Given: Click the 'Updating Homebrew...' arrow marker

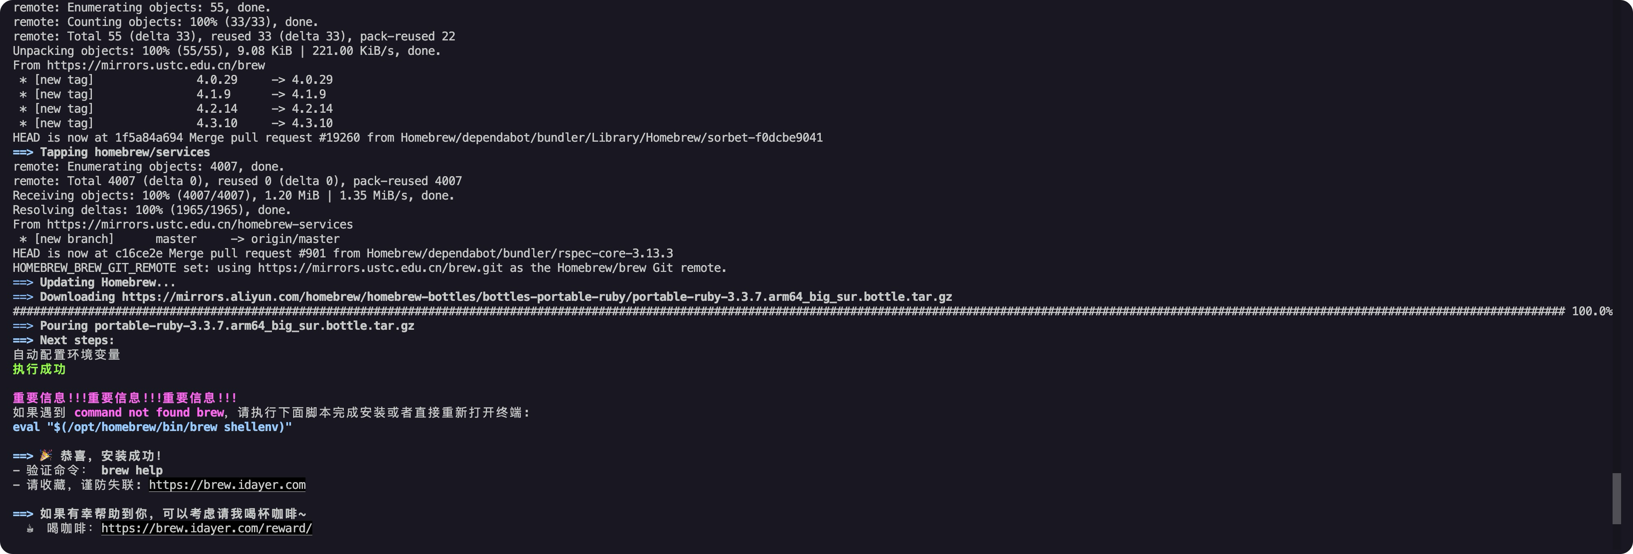Looking at the screenshot, I should coord(23,282).
